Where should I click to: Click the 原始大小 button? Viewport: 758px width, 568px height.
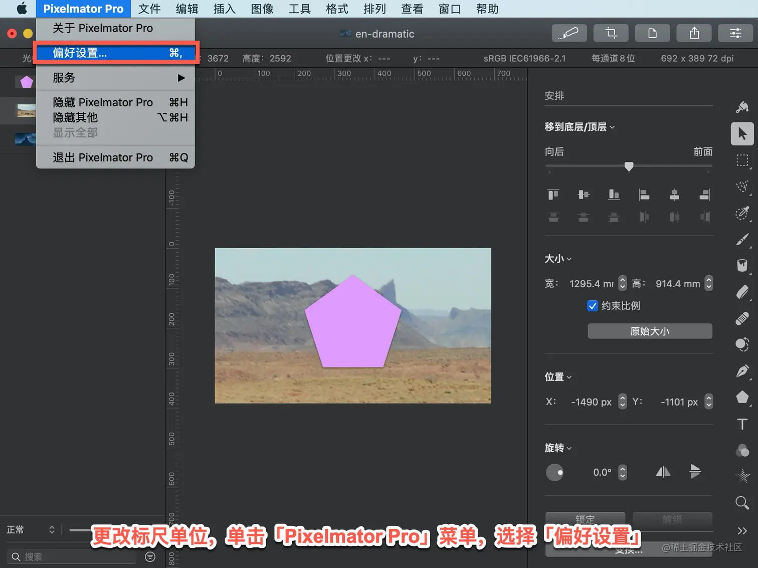[650, 331]
